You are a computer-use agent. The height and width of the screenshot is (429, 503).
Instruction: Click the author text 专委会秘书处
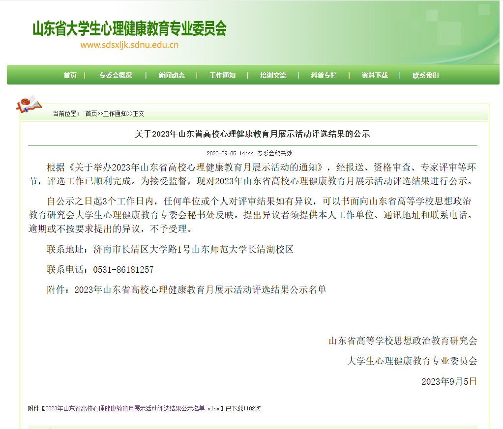(274, 154)
